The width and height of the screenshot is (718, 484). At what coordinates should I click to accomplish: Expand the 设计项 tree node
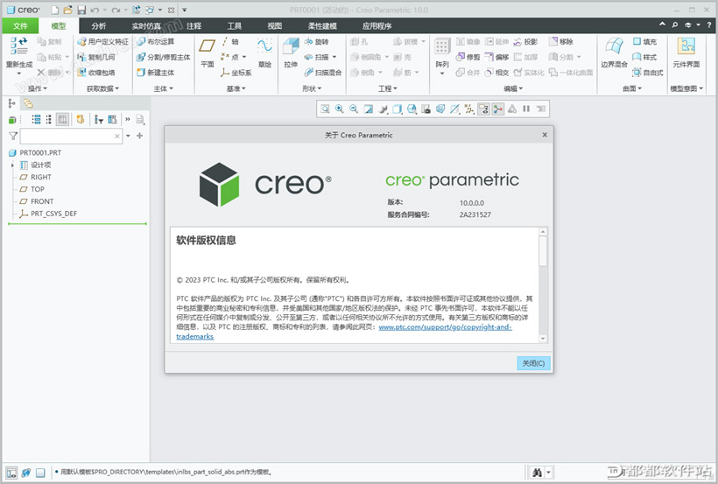[x=12, y=165]
